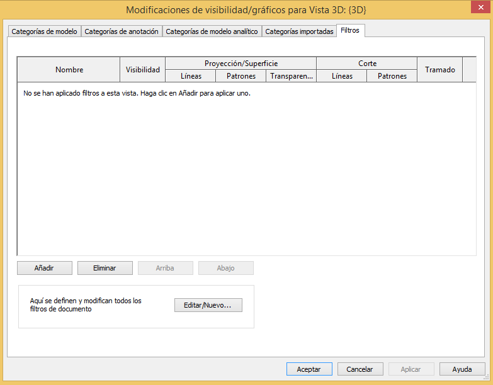The image size is (493, 385).
Task: Open the Categorías de anotación tab
Action: click(122, 31)
